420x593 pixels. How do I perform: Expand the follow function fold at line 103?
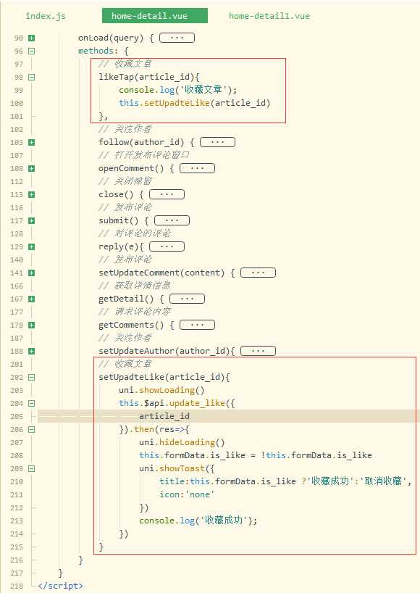click(x=32, y=142)
